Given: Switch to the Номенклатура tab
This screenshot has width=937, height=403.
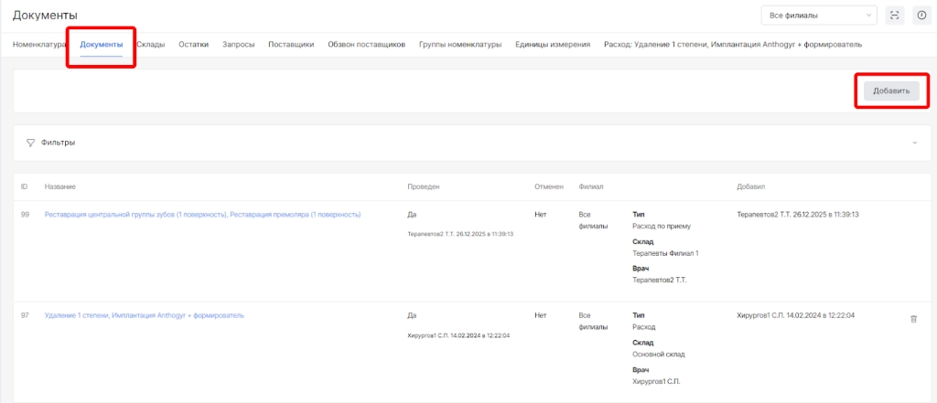Looking at the screenshot, I should point(38,44).
